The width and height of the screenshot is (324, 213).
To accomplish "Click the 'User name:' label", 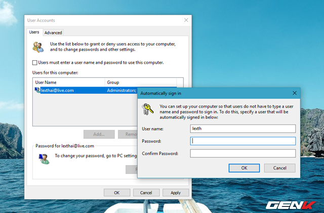I will coord(152,129).
